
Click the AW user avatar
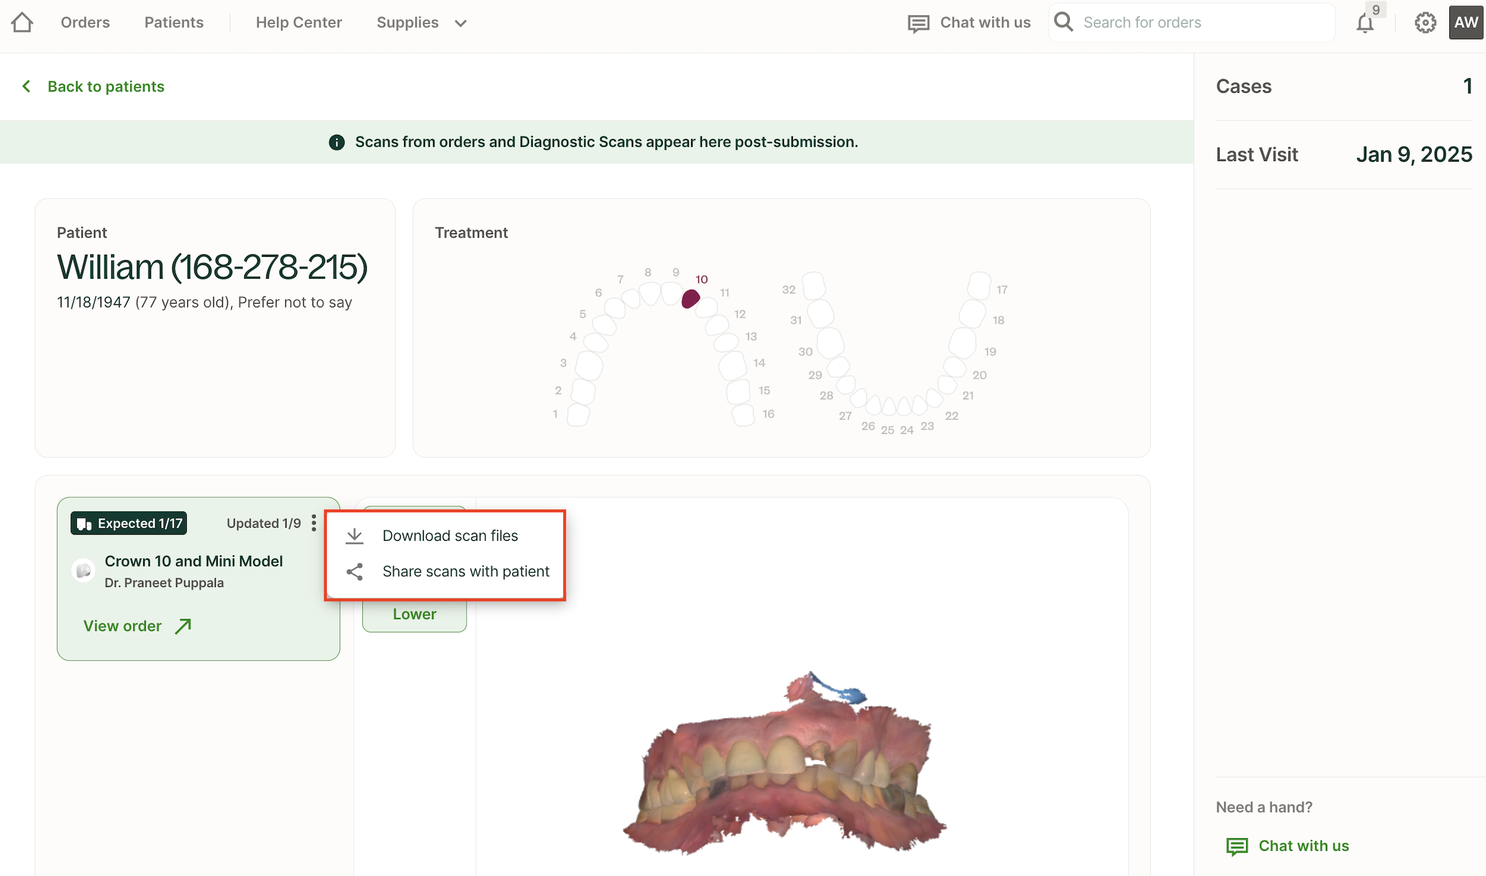1465,23
